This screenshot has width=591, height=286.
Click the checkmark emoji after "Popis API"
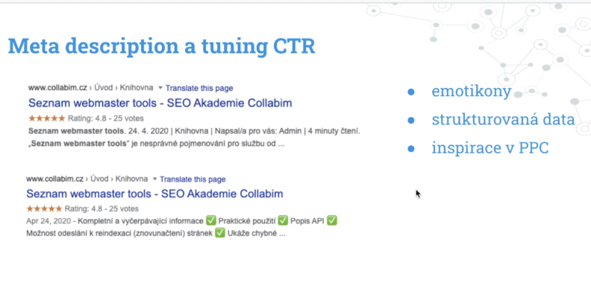coord(331,221)
